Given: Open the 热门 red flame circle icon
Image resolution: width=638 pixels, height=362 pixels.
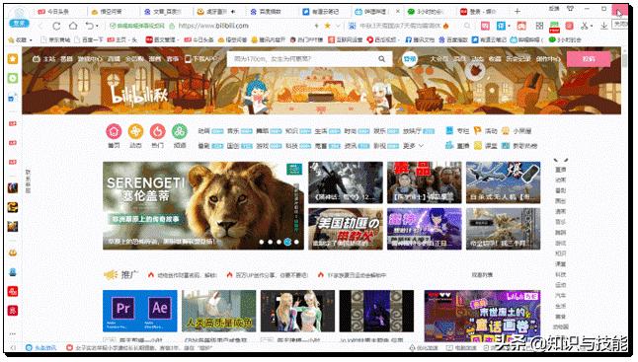Looking at the screenshot, I should click(157, 131).
